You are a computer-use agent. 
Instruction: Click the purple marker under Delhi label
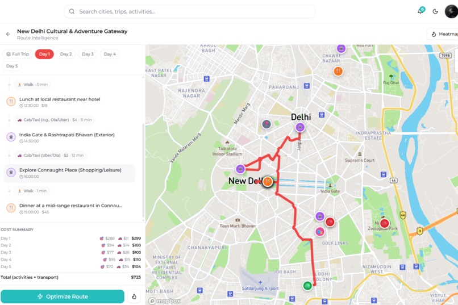[x=300, y=127]
